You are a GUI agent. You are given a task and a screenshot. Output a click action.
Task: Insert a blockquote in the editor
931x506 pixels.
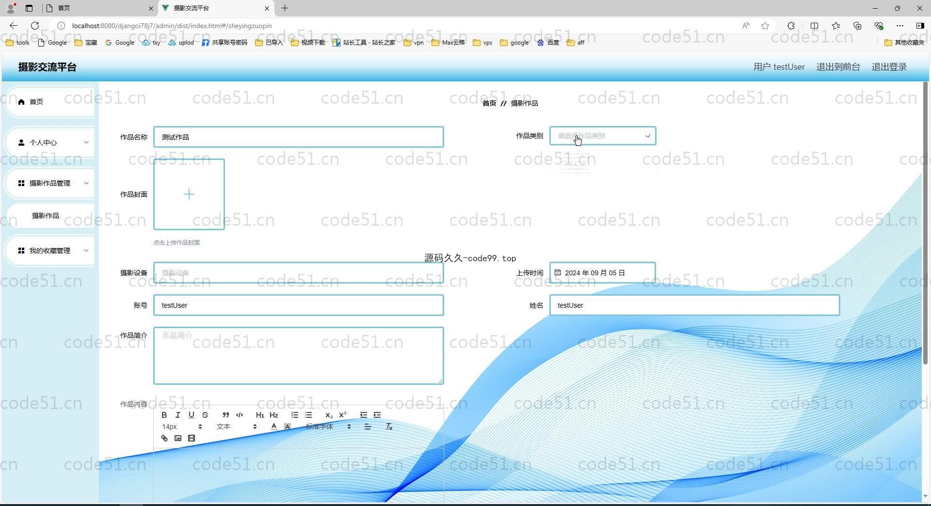click(225, 415)
